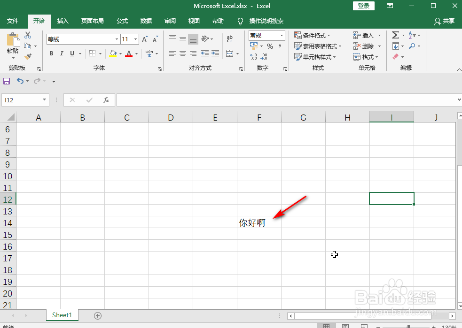Image resolution: width=462 pixels, height=328 pixels.
Task: Select the Format Painter icon
Action: [28, 57]
